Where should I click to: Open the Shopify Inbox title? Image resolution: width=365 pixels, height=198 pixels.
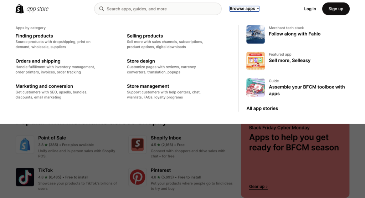pos(166,138)
